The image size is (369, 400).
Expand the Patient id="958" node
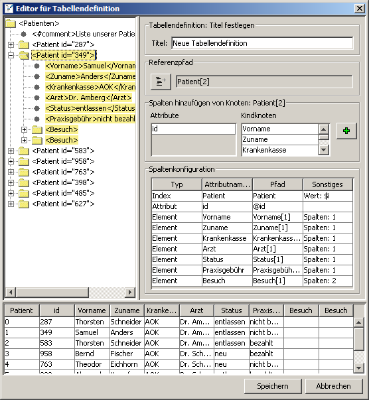pyautogui.click(x=11, y=161)
